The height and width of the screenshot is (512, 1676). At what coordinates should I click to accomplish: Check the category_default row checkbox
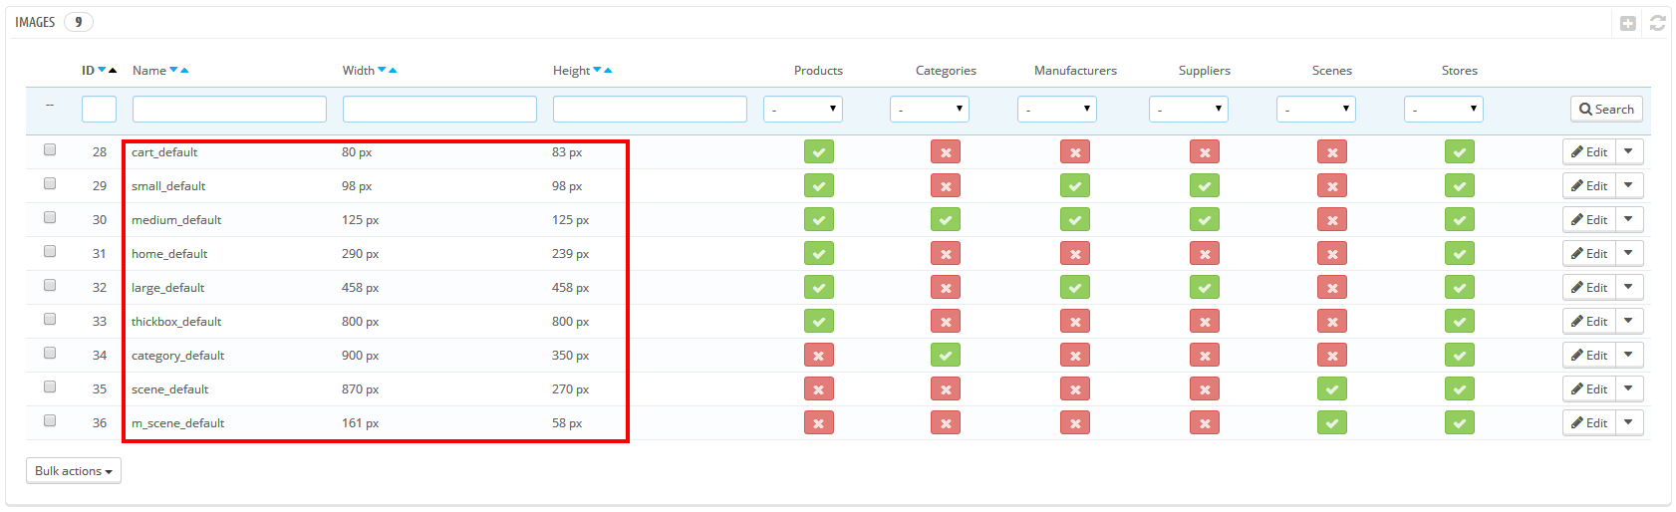[x=50, y=354]
